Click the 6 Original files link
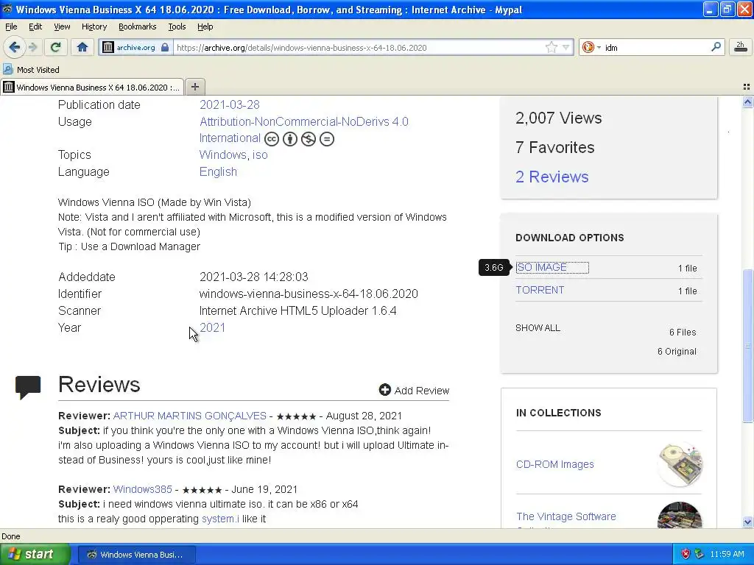Image resolution: width=754 pixels, height=565 pixels. point(677,351)
